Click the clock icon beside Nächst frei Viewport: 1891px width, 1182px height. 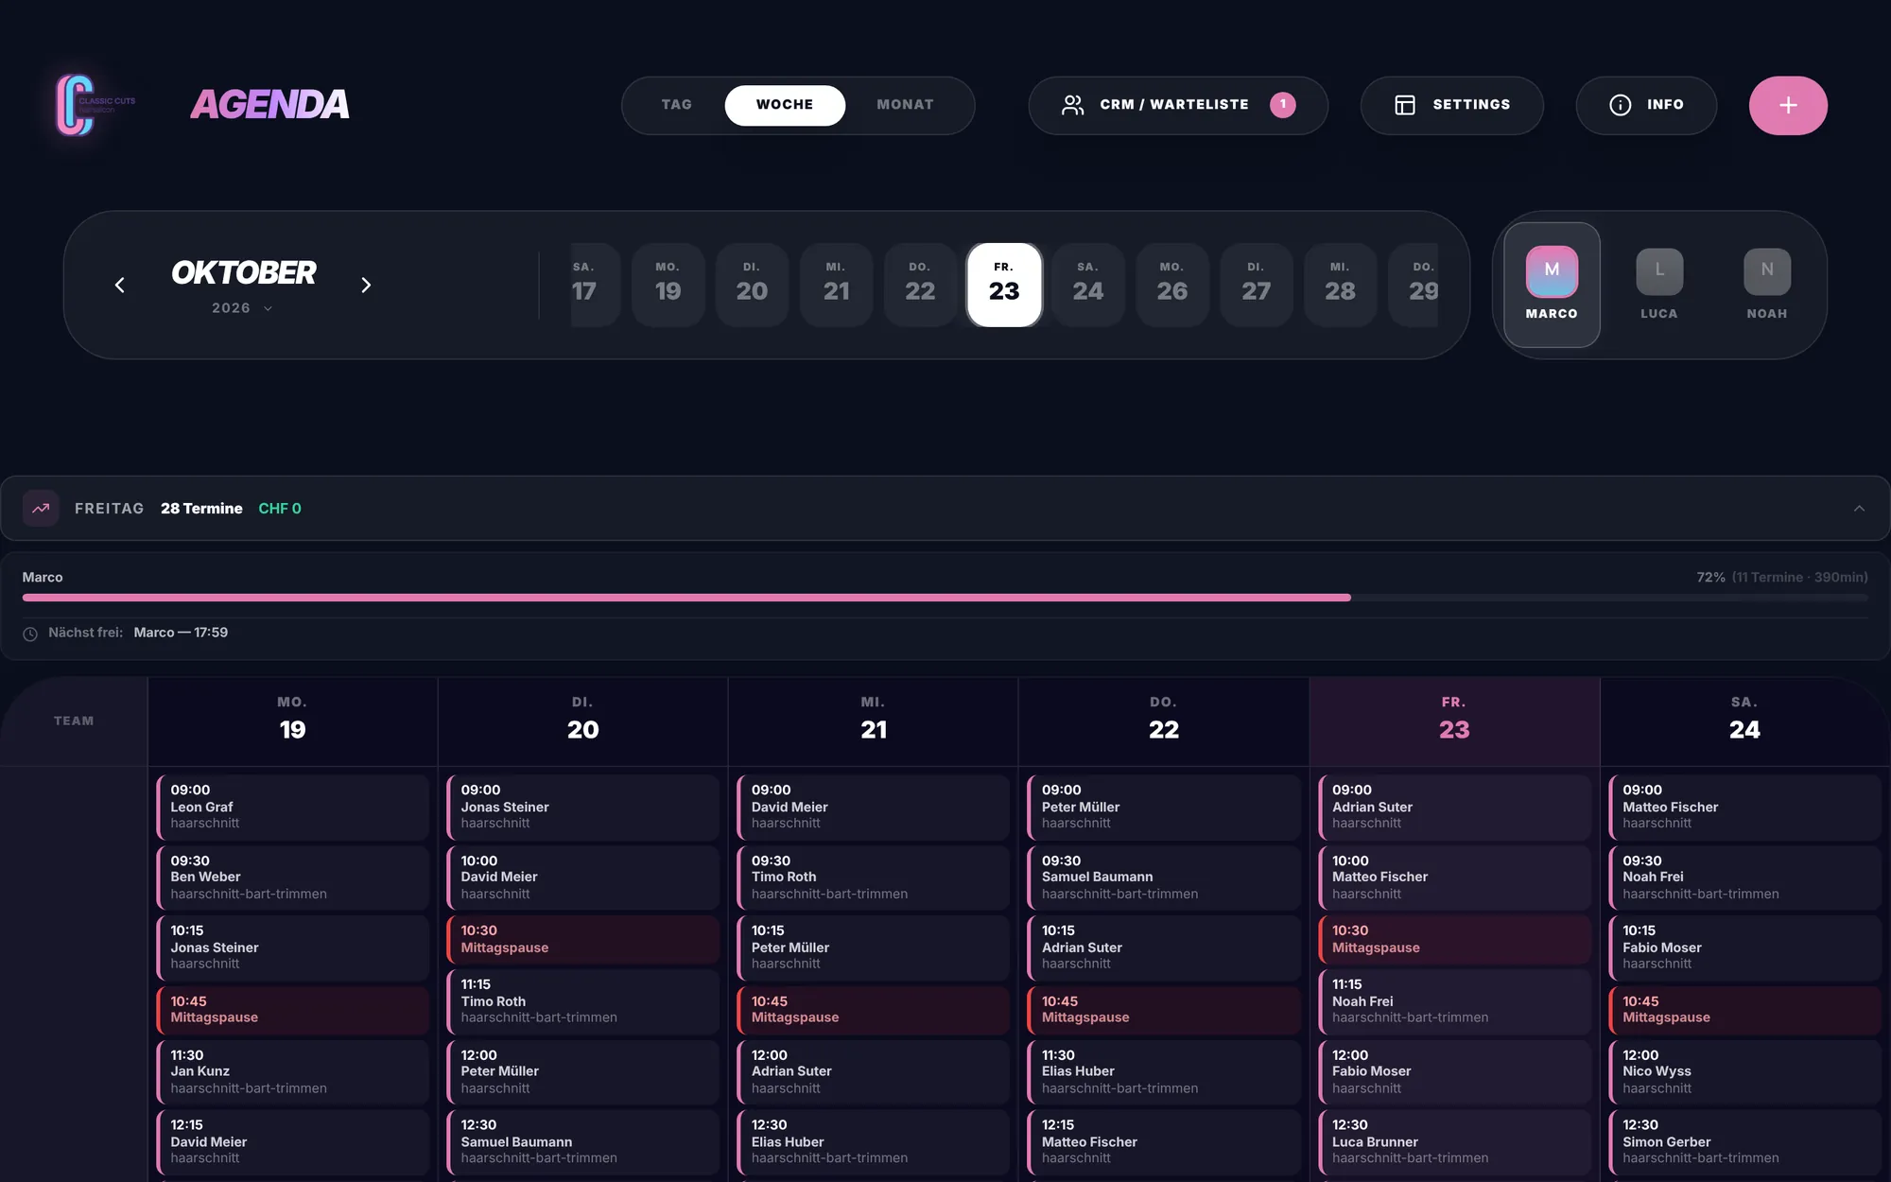click(30, 634)
